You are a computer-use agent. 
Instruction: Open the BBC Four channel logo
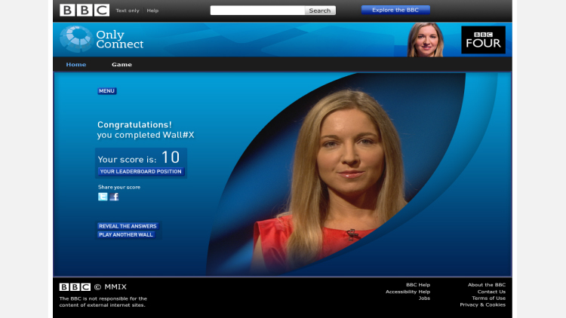click(x=483, y=40)
